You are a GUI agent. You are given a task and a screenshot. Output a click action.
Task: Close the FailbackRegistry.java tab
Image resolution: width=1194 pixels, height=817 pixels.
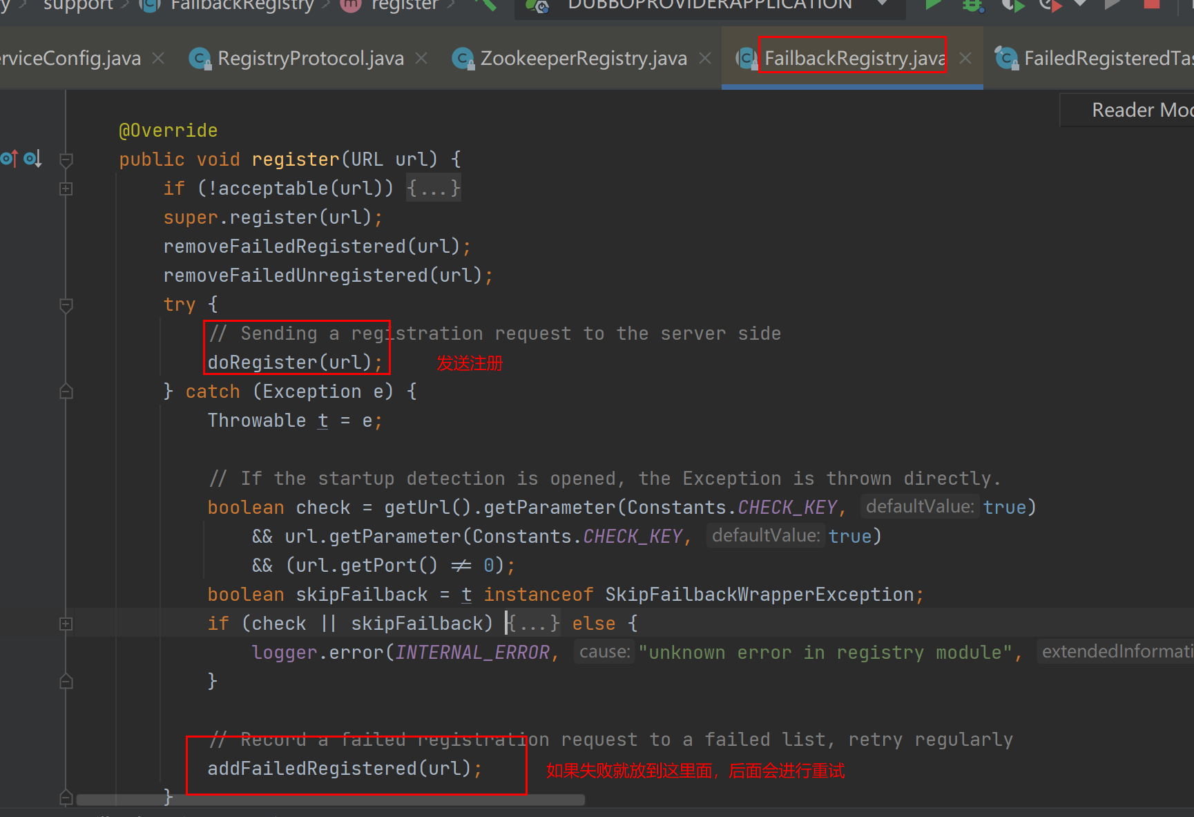coord(965,58)
